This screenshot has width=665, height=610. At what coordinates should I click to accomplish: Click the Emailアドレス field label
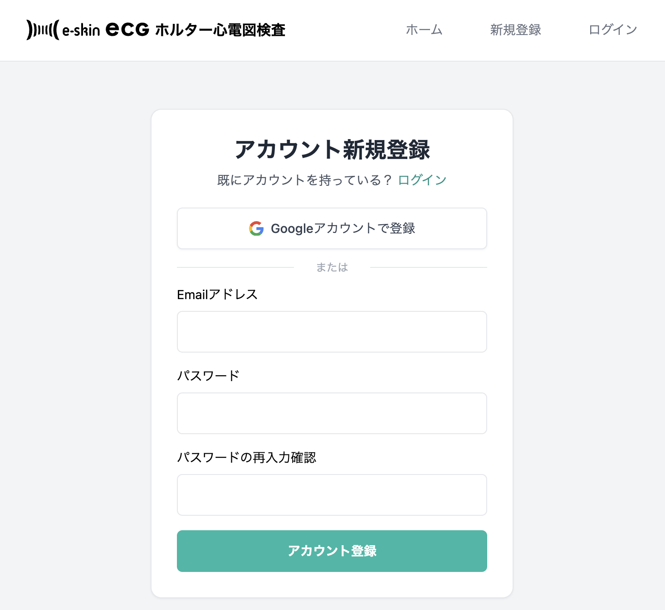tap(217, 294)
